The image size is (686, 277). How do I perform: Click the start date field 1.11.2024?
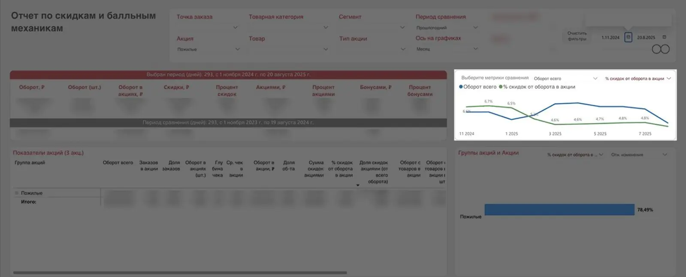[x=610, y=38]
